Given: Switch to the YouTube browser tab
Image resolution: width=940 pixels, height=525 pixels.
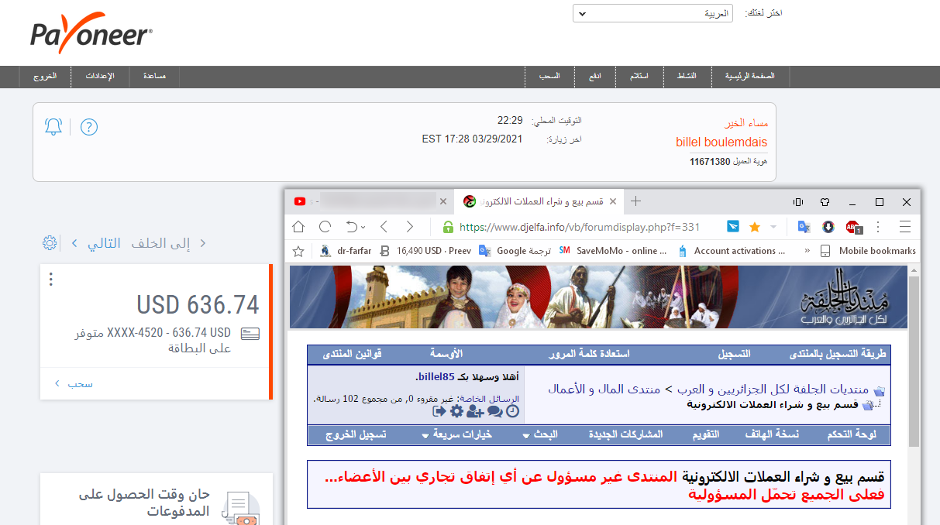Looking at the screenshot, I should pos(370,201).
